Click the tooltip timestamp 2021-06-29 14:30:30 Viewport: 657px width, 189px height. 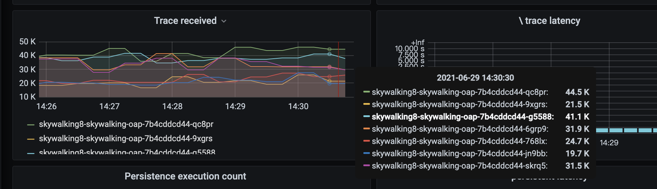click(475, 78)
